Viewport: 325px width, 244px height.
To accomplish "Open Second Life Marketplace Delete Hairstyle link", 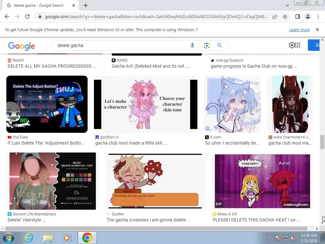I will point(27,220).
